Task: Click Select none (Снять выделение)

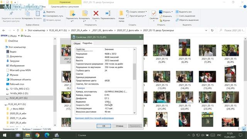Action: 185,16
